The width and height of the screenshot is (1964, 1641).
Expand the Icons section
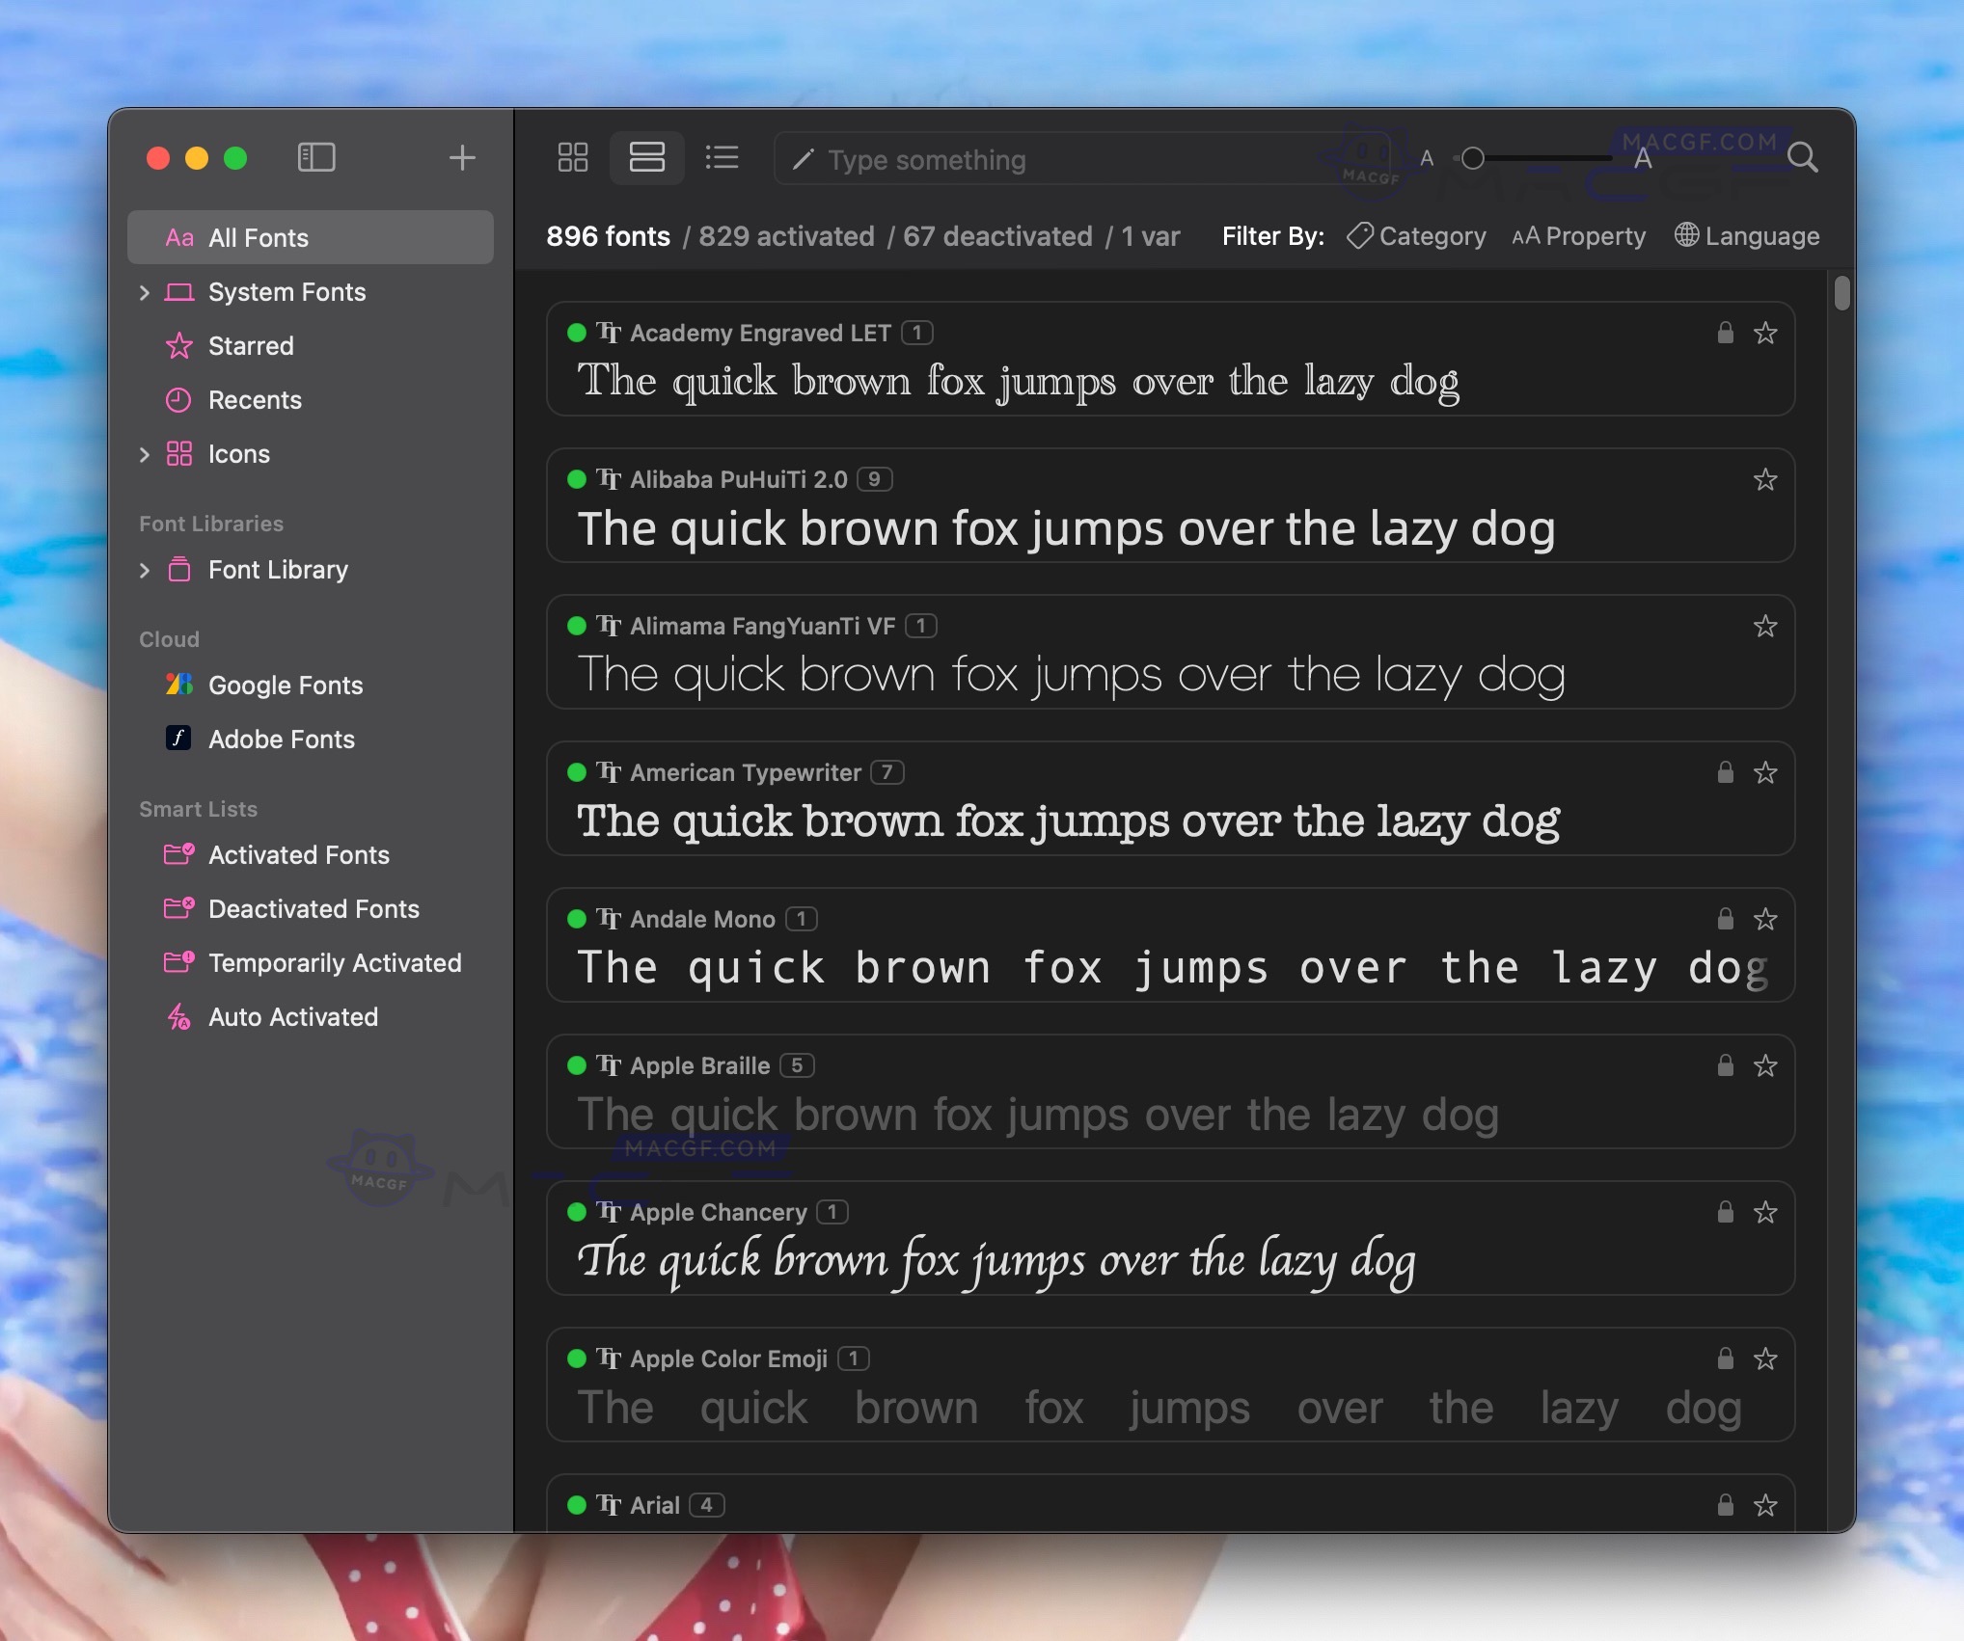coord(145,454)
